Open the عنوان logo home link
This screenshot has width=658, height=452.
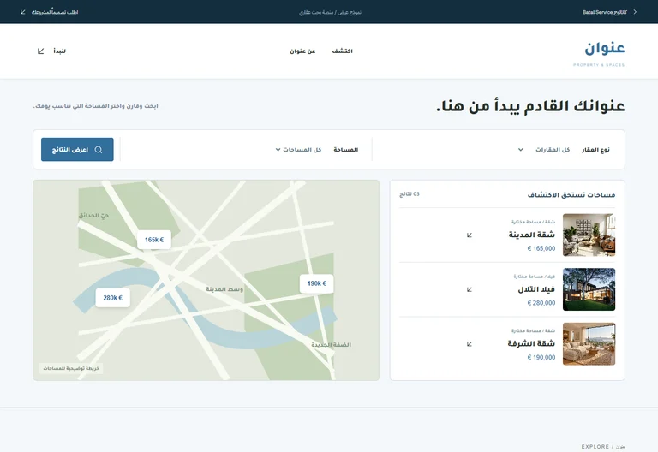tap(599, 53)
